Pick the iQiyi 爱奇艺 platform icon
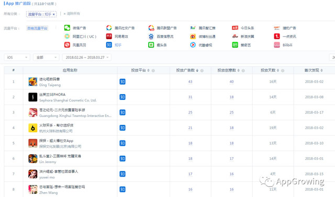The image size is (335, 197). click(x=235, y=45)
